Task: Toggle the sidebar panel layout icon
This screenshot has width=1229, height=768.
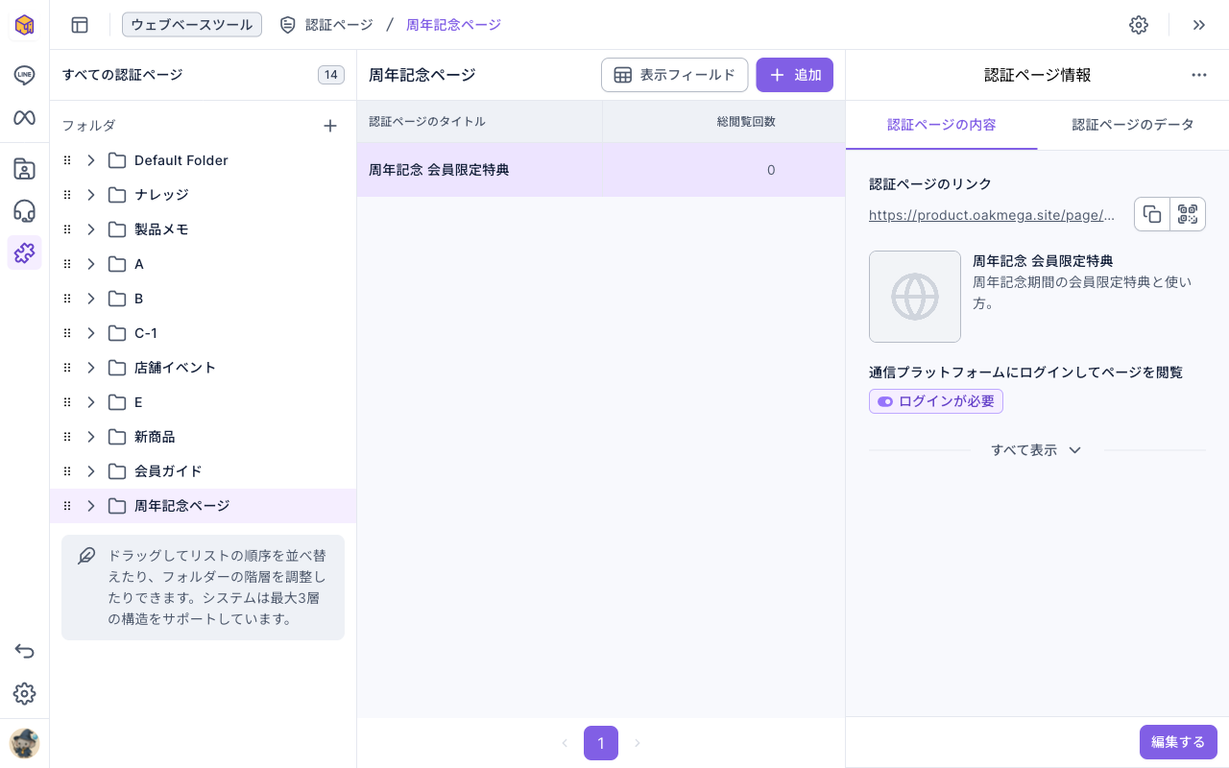Action: coord(80,25)
